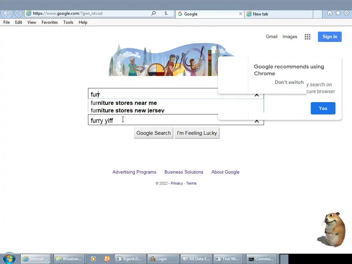
Task: Open the media player taskbar icon
Action: coord(93,259)
